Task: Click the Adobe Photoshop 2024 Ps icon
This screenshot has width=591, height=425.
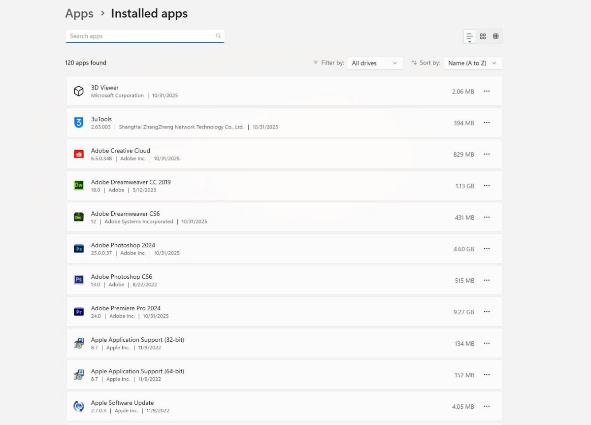Action: [79, 248]
